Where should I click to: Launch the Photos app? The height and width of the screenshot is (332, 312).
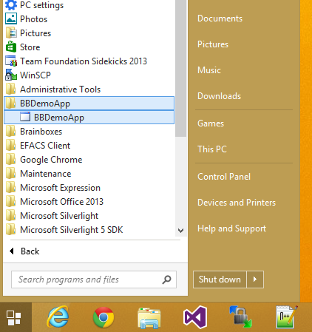[x=27, y=19]
